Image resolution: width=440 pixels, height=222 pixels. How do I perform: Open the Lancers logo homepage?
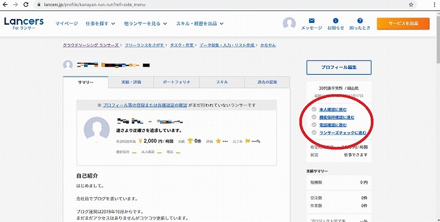point(24,23)
